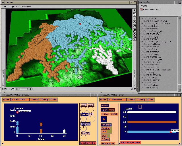182x146 pixels.
Task: Click the Lines button next to Points
Action: [x=111, y=110]
